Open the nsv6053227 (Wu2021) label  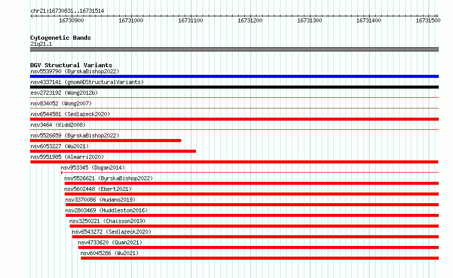pos(60,146)
